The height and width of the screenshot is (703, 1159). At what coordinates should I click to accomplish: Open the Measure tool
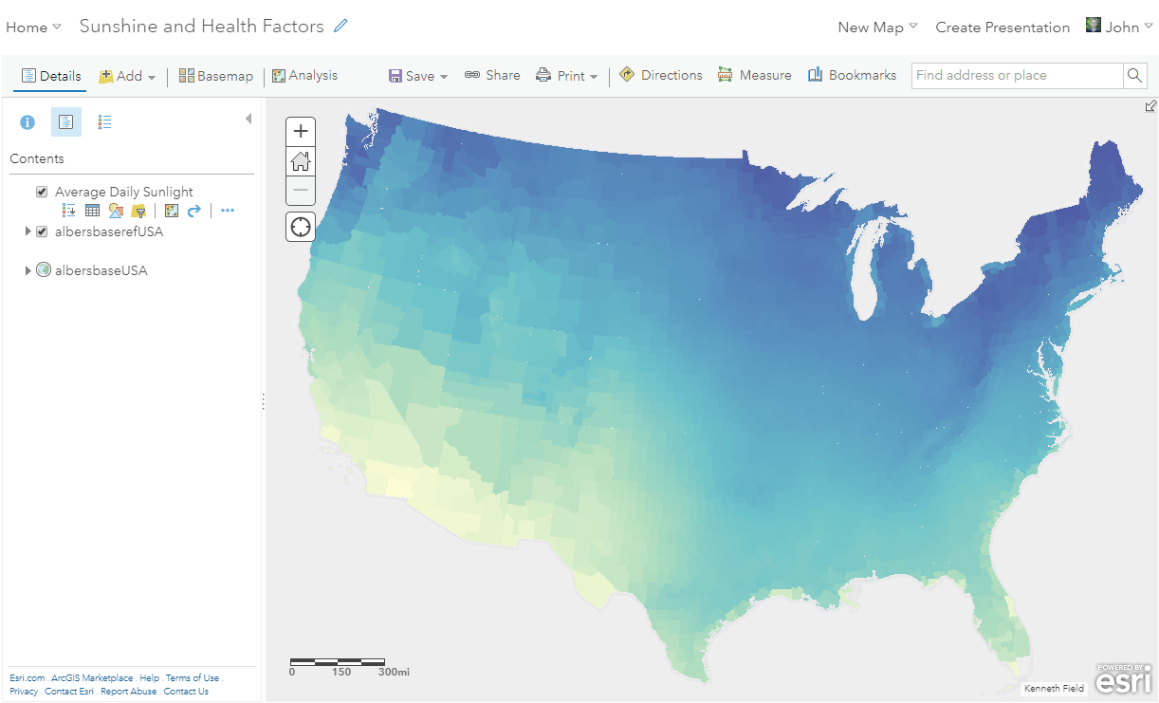click(755, 76)
